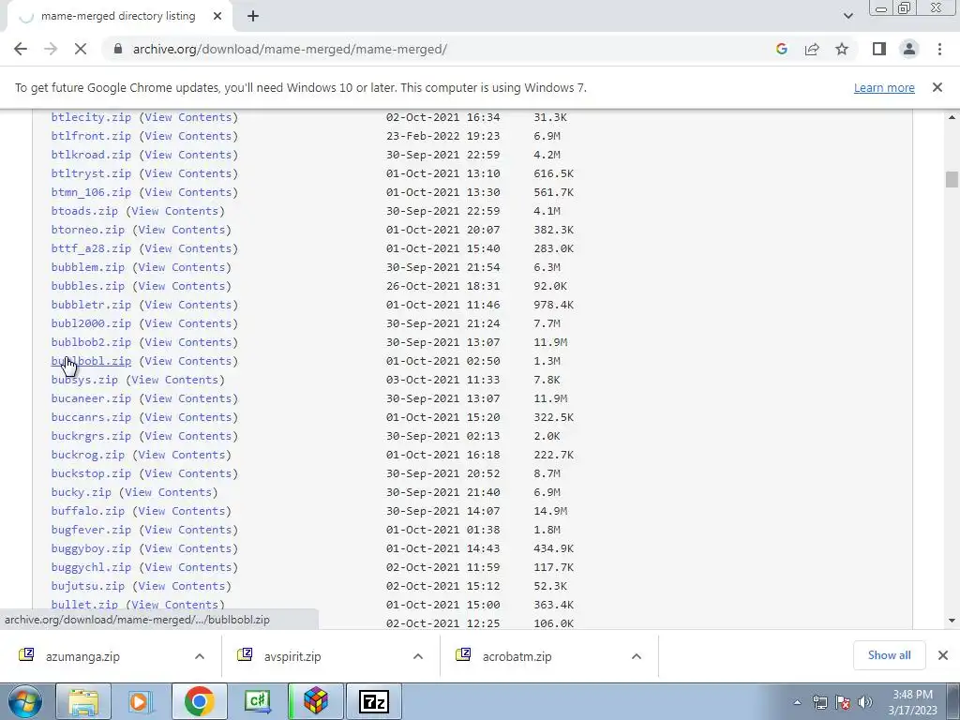960x720 pixels.
Task: Click the scrollbar up arrow
Action: tap(952, 117)
